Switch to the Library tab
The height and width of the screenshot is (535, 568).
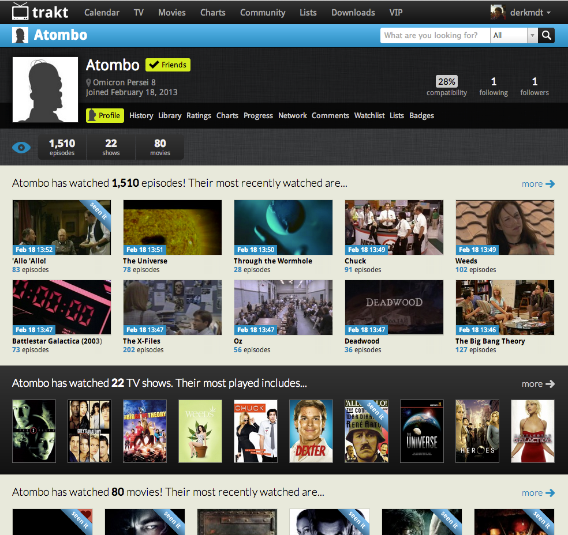pyautogui.click(x=170, y=116)
